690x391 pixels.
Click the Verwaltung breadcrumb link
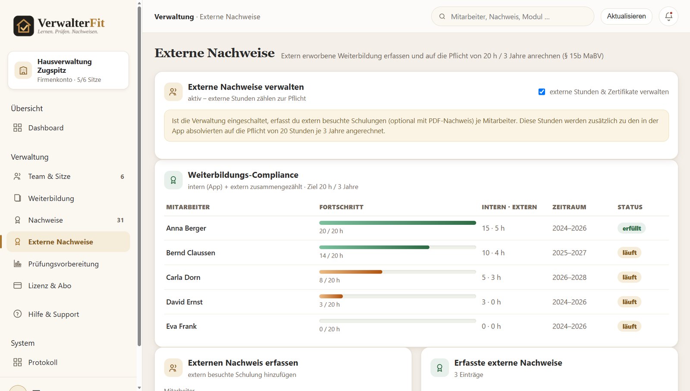(174, 17)
